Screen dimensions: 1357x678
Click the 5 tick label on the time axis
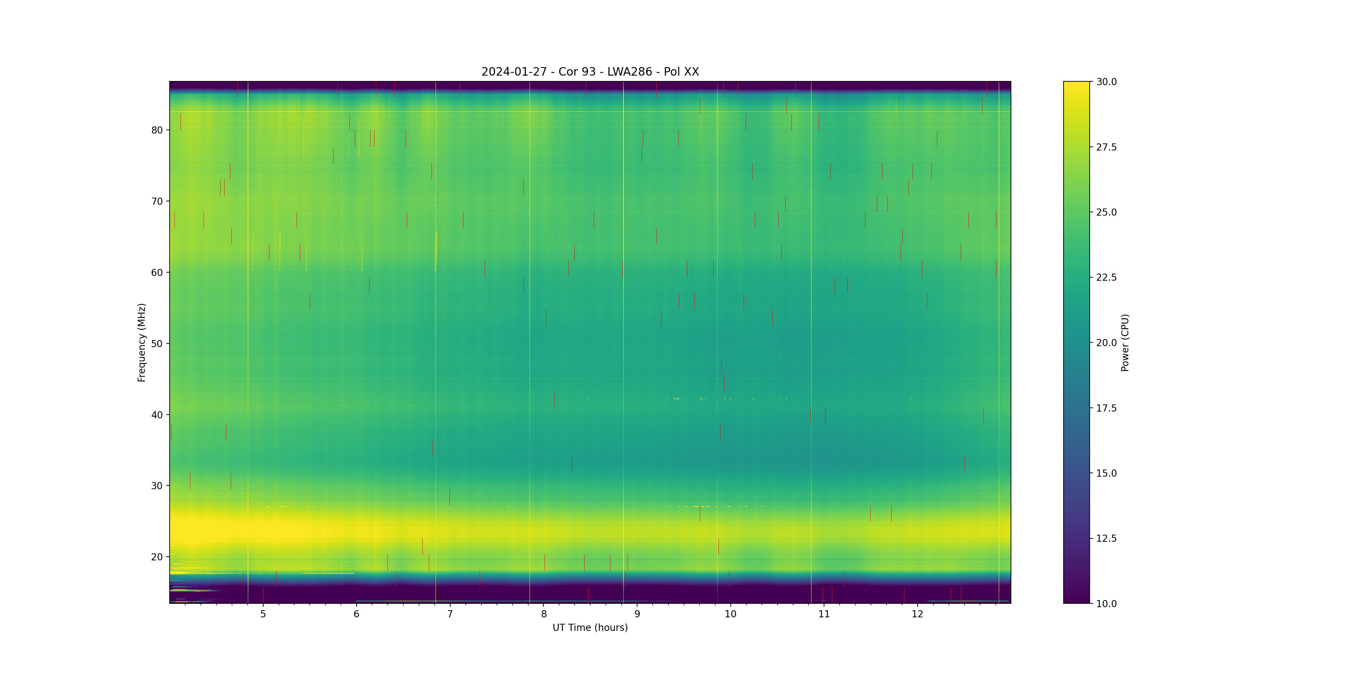pos(263,614)
